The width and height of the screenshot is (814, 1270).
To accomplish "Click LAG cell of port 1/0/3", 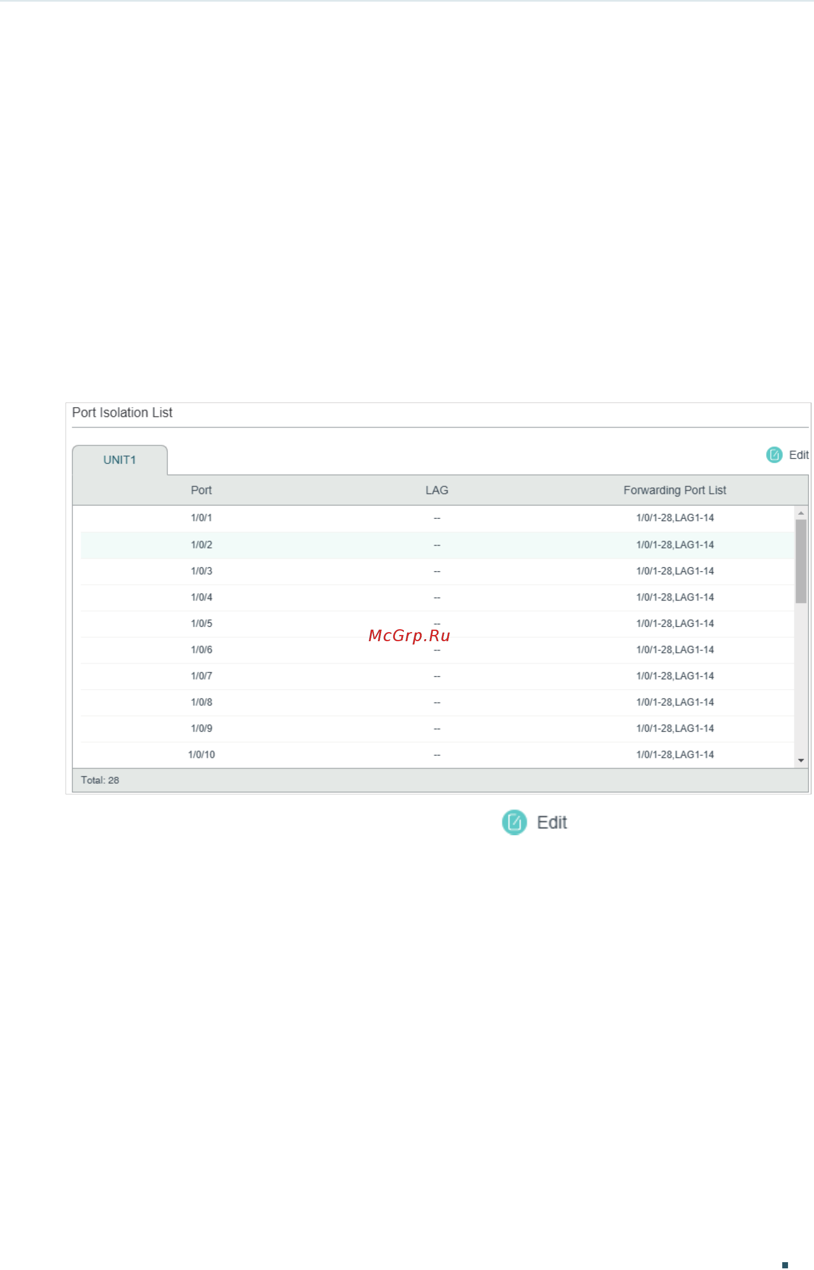I will 437,571.
